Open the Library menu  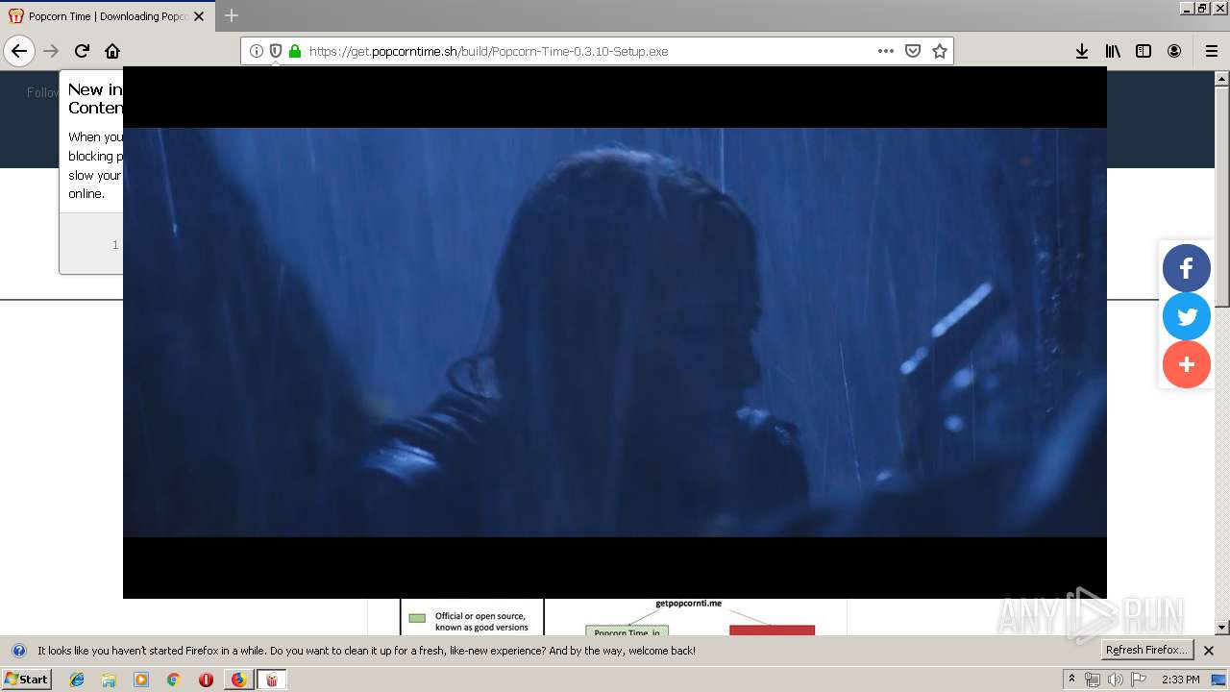point(1113,51)
